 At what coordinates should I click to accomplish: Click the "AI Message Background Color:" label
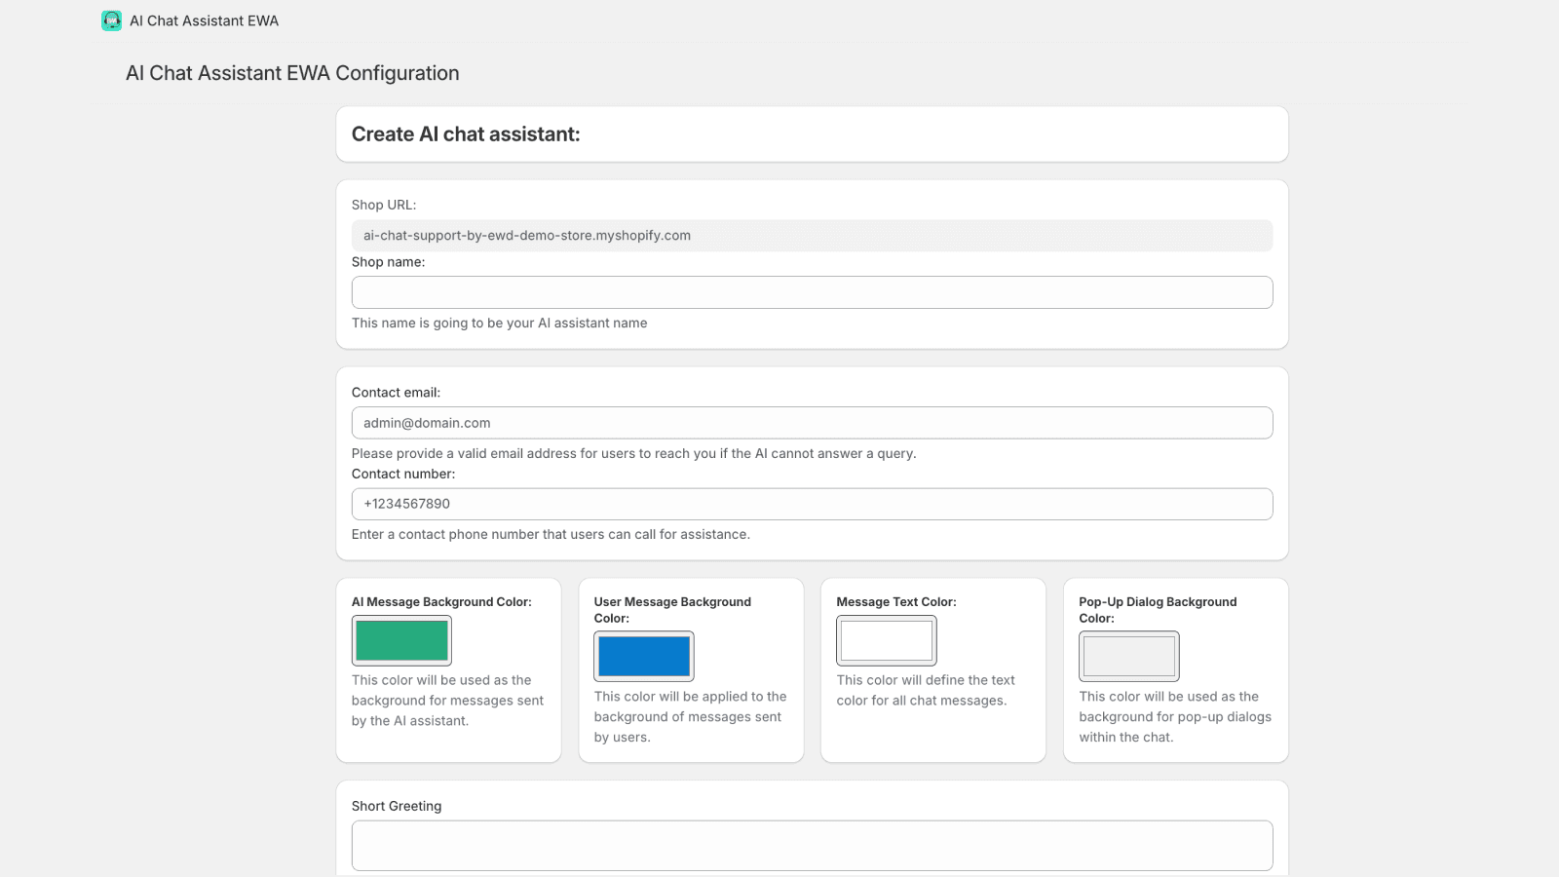pos(441,602)
